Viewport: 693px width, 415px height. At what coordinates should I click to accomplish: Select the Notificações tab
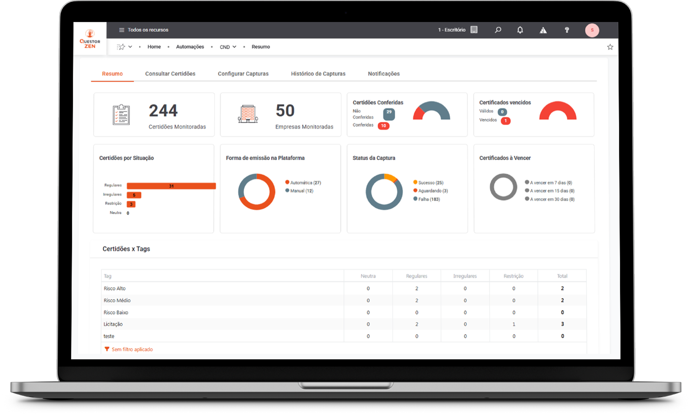pyautogui.click(x=384, y=74)
